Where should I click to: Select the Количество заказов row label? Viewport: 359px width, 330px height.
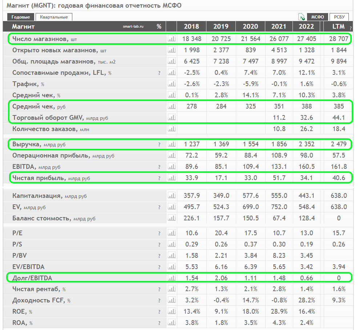51,129
